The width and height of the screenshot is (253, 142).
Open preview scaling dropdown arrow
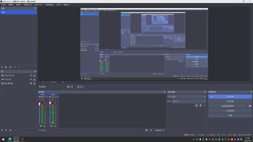point(63,82)
